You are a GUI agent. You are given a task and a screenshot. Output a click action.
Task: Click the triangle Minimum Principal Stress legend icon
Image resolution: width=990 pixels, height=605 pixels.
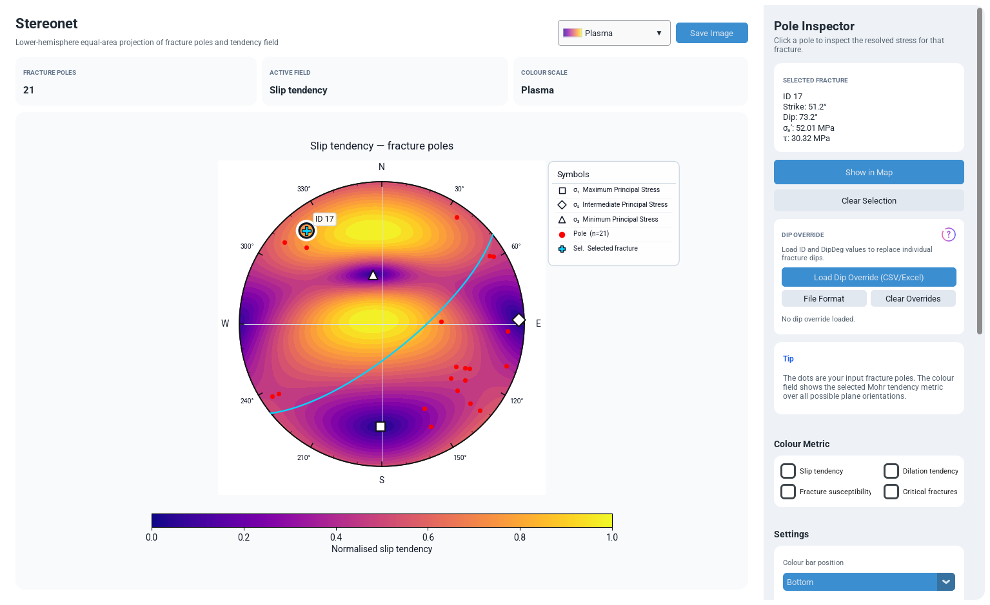click(562, 219)
